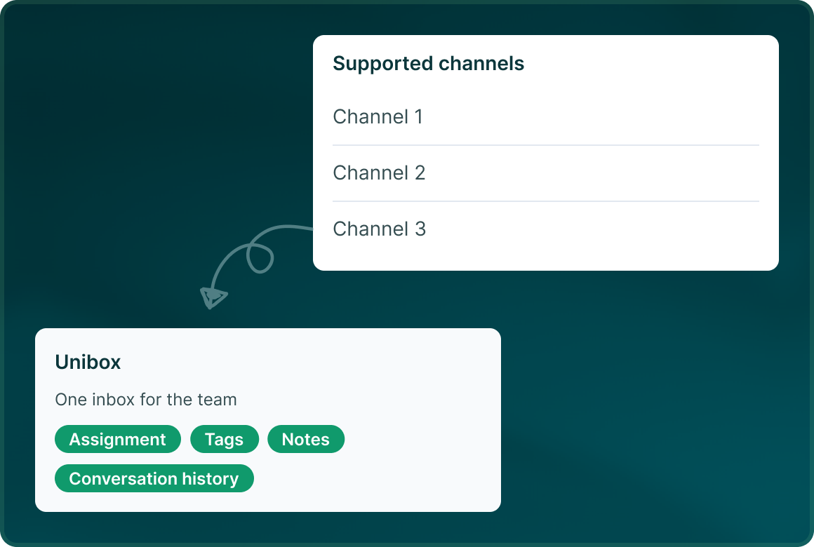Screen dimensions: 814x547
Task: Click the One inbox for the team text
Action: [x=146, y=400]
